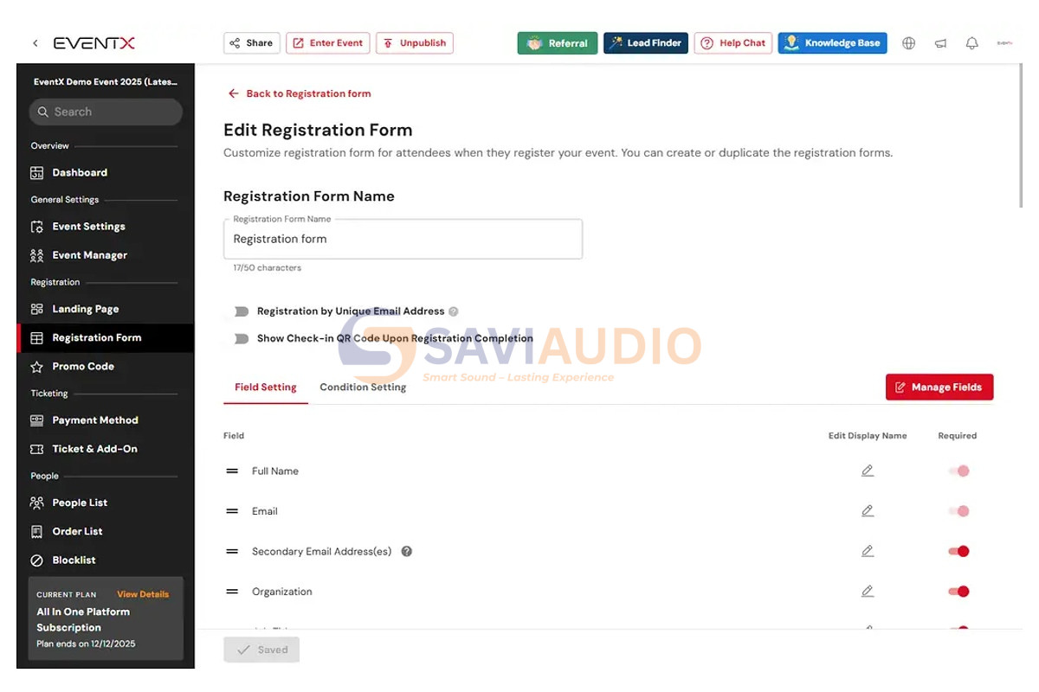This screenshot has width=1039, height=692.
Task: Click the back chevron beside EventX logo
Action: point(35,43)
